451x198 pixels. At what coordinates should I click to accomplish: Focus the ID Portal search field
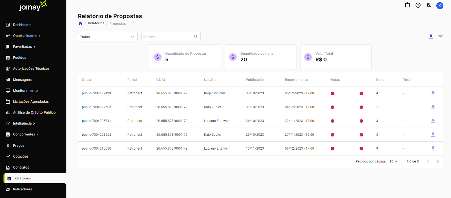(167, 37)
